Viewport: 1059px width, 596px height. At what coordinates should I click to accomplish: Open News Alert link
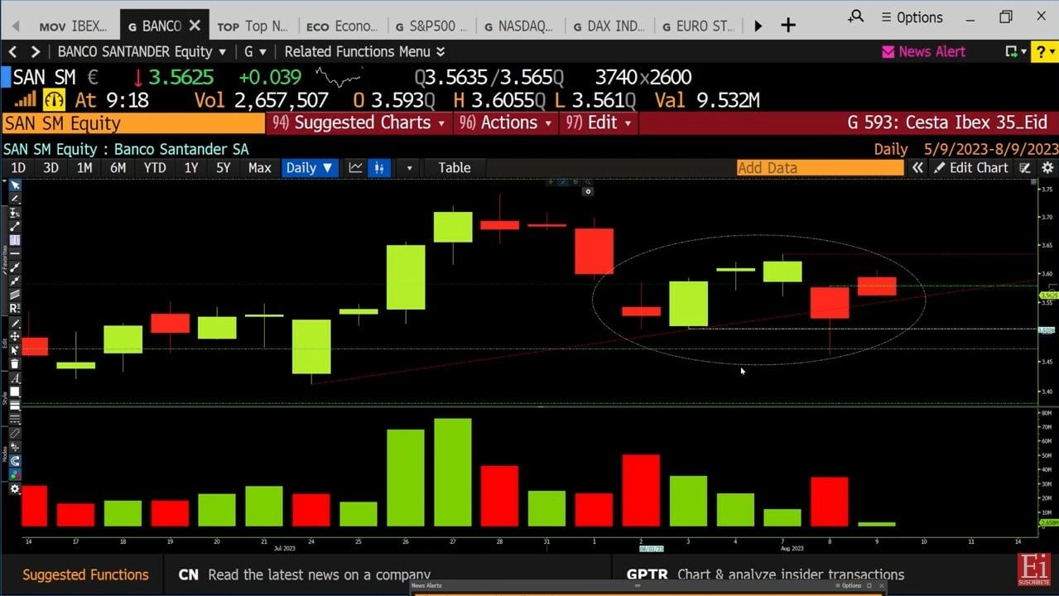(x=923, y=51)
